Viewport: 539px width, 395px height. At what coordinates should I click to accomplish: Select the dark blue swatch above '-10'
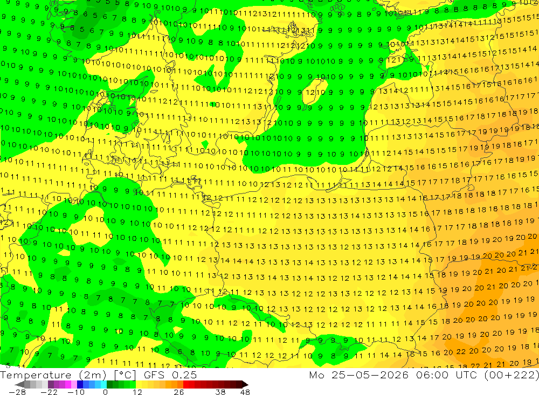point(80,384)
